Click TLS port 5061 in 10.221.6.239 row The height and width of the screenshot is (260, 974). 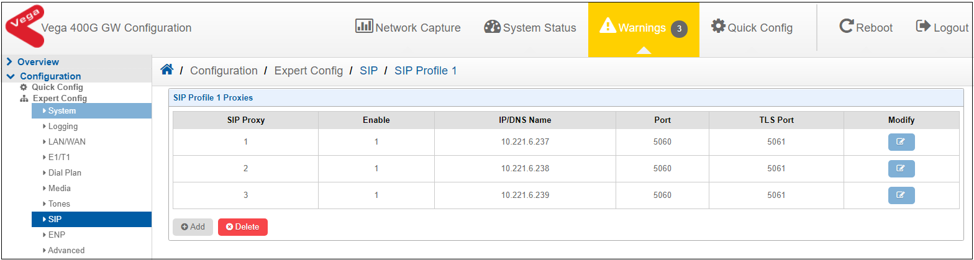click(776, 195)
